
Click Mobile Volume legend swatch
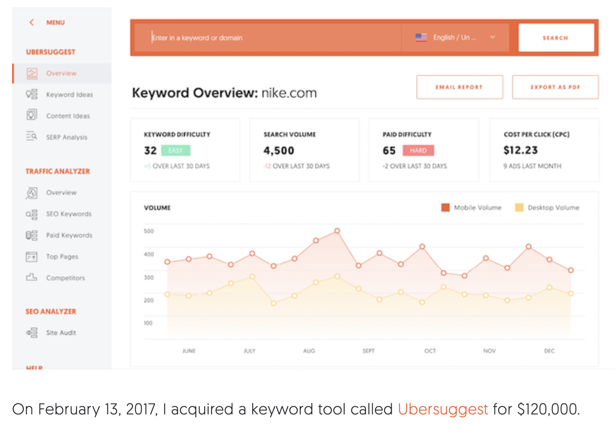pos(445,208)
